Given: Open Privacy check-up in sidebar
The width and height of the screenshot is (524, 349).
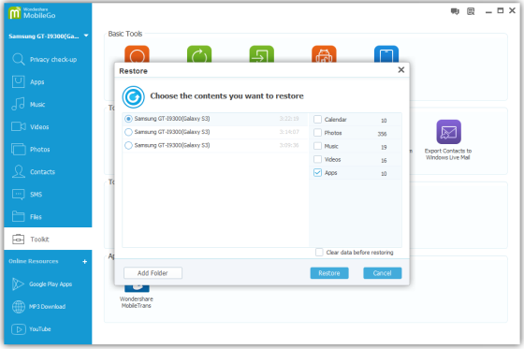Looking at the screenshot, I should [x=48, y=60].
